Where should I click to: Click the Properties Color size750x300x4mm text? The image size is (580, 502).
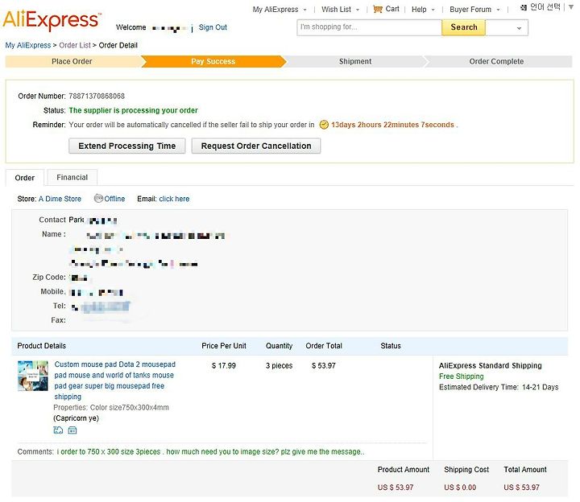coord(111,407)
